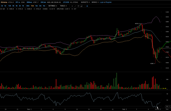
Task: Switch chart to 3d timeframe
Action: coord(2,6)
